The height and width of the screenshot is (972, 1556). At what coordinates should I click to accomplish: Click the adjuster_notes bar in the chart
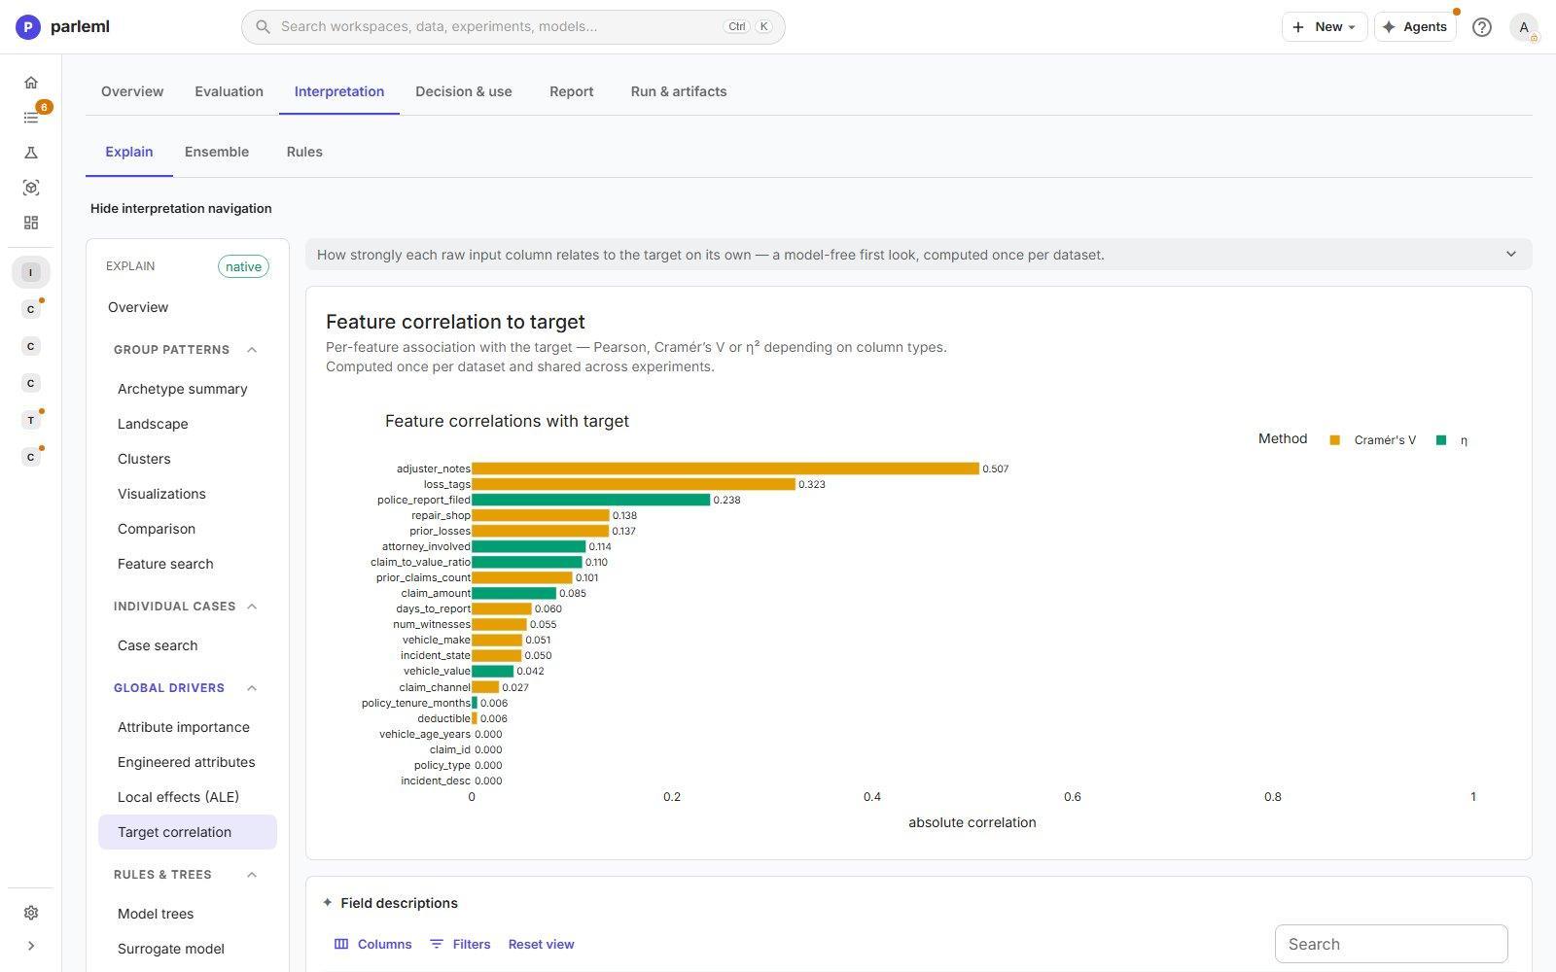point(725,469)
